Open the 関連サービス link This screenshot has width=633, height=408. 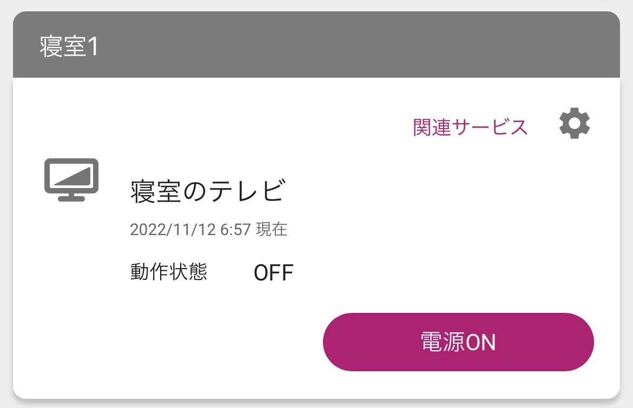470,127
